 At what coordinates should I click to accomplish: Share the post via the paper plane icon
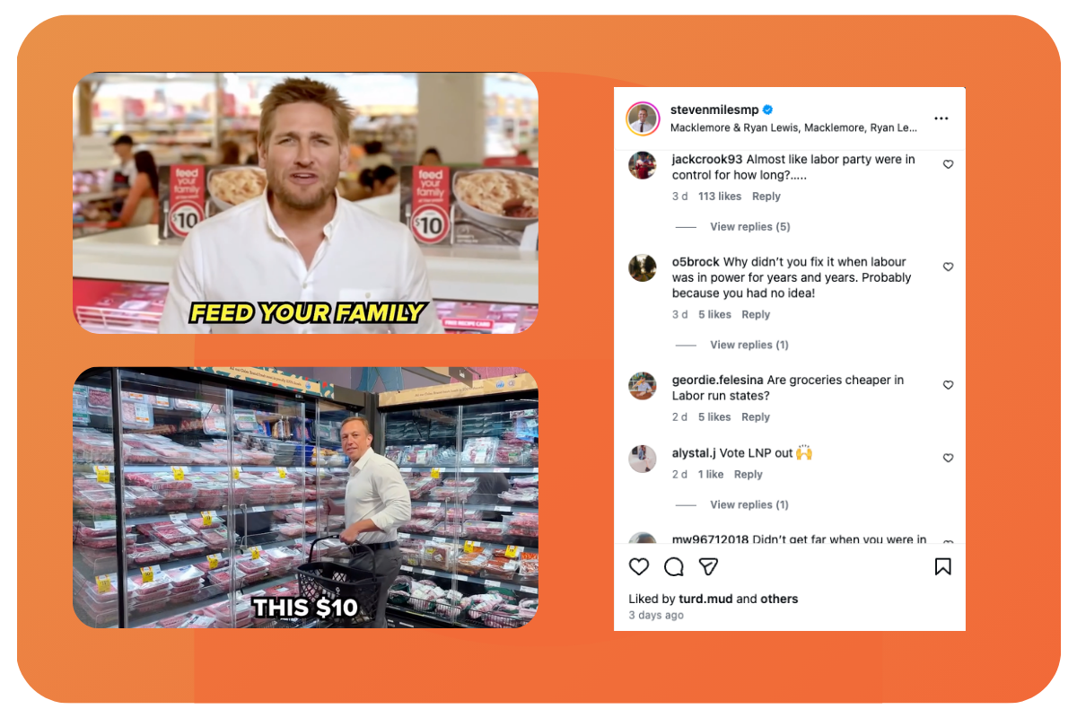708,566
